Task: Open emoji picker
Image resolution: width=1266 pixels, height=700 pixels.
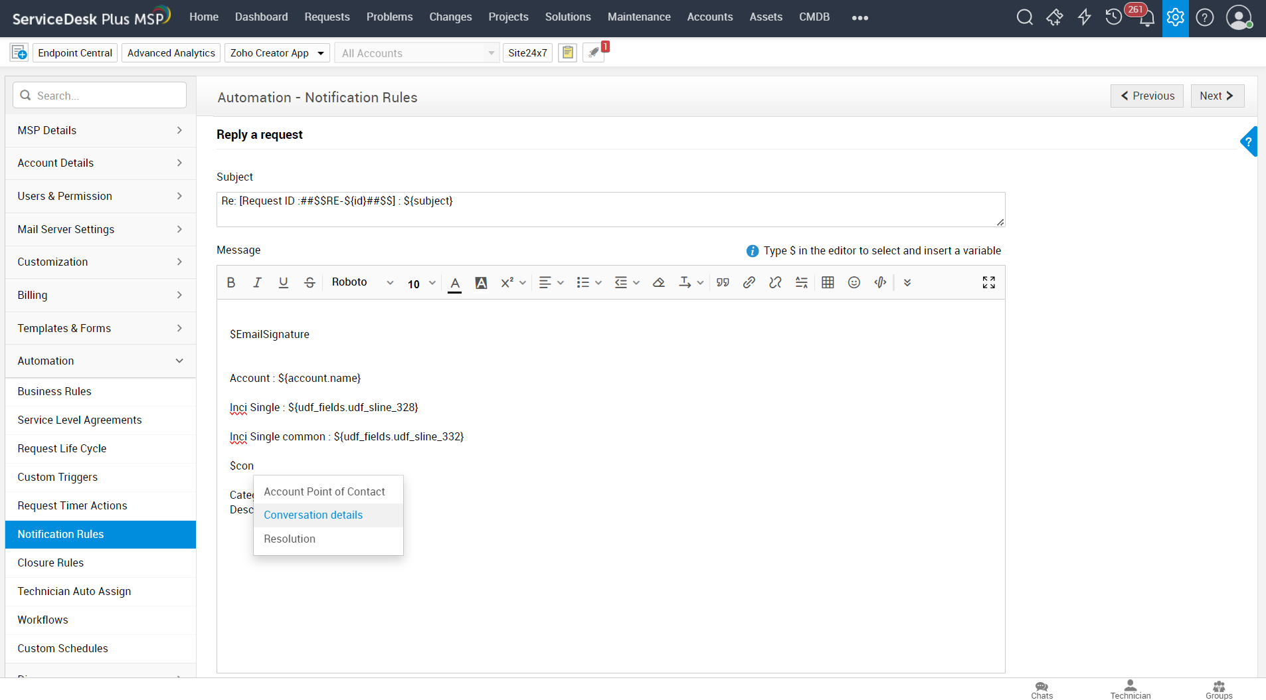Action: tap(854, 283)
